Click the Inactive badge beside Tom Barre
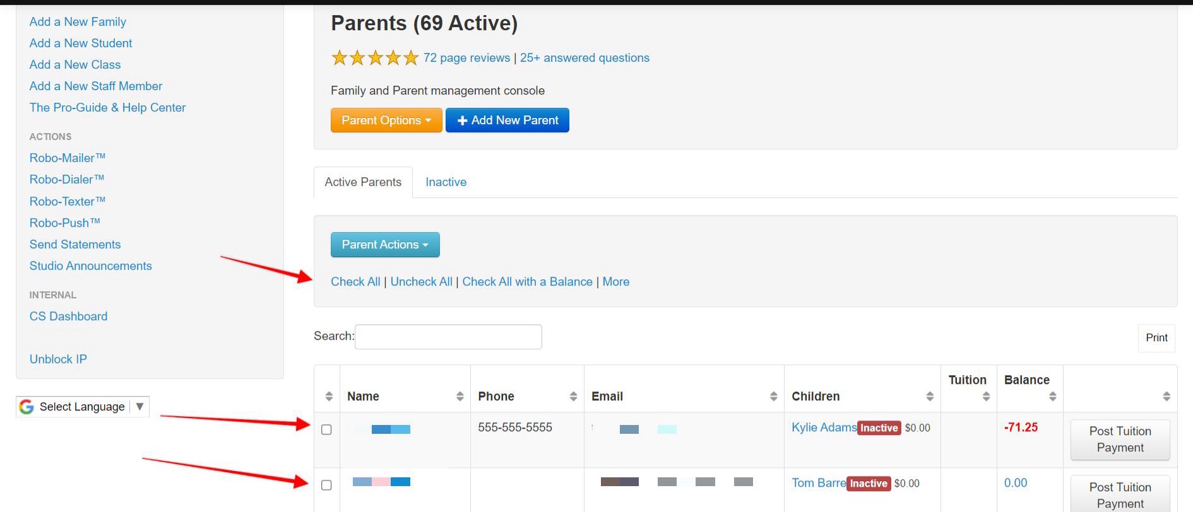 coord(869,484)
